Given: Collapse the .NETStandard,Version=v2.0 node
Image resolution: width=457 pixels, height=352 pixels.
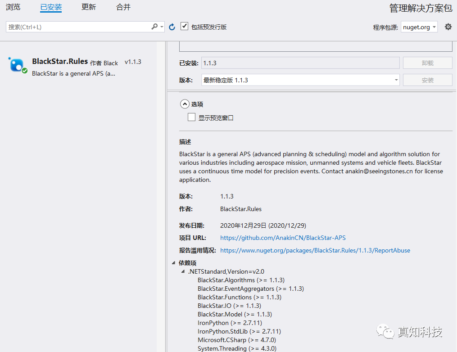Looking at the screenshot, I should click(183, 271).
